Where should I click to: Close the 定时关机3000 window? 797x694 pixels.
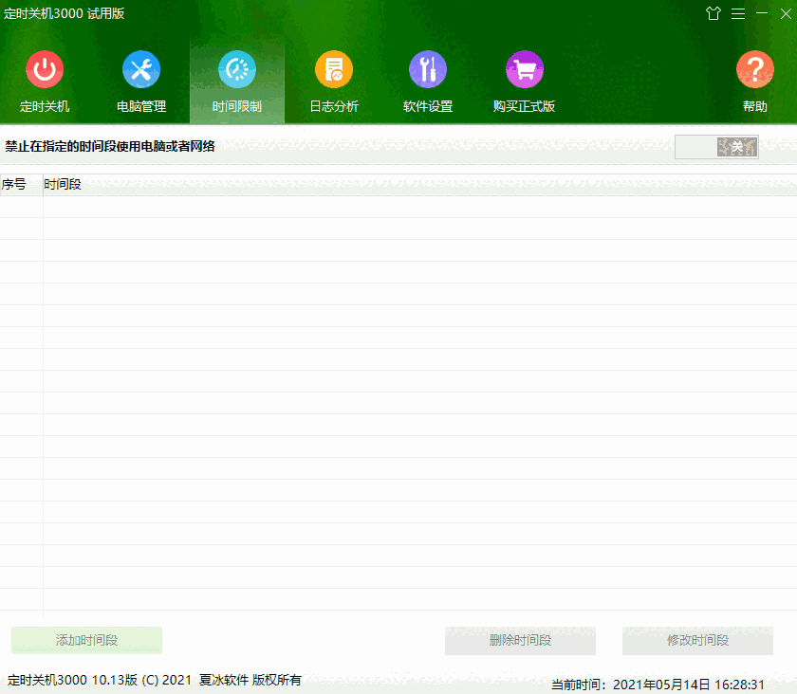pyautogui.click(x=786, y=13)
